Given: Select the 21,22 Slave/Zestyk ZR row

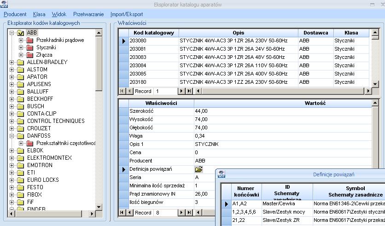Looking at the screenshot, I should point(303,220).
